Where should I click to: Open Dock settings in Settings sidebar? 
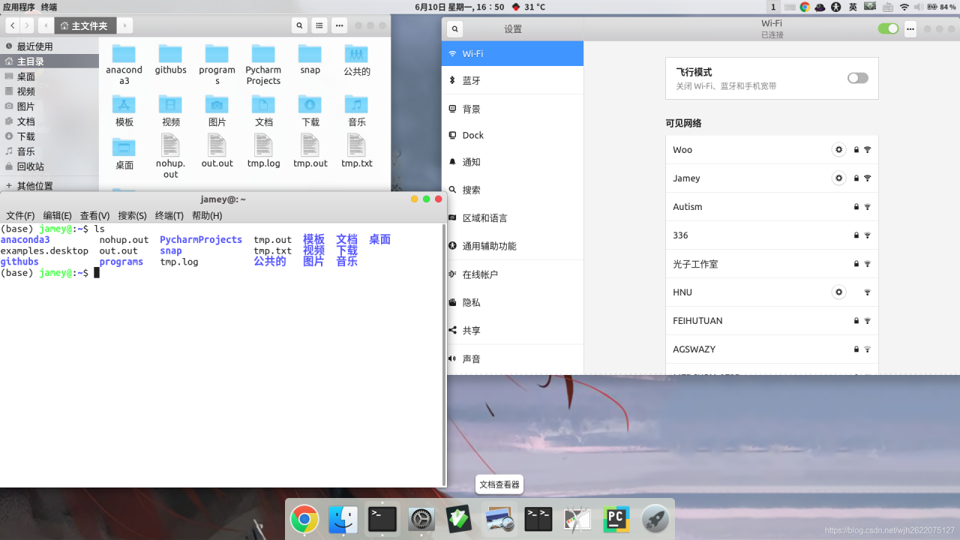coord(513,135)
